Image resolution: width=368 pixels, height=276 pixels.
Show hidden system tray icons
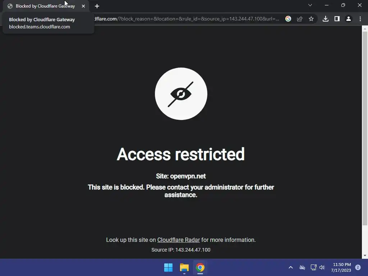[290, 267]
